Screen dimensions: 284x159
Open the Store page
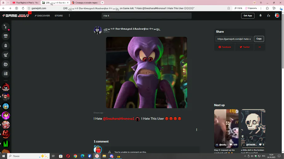pyautogui.click(x=59, y=16)
